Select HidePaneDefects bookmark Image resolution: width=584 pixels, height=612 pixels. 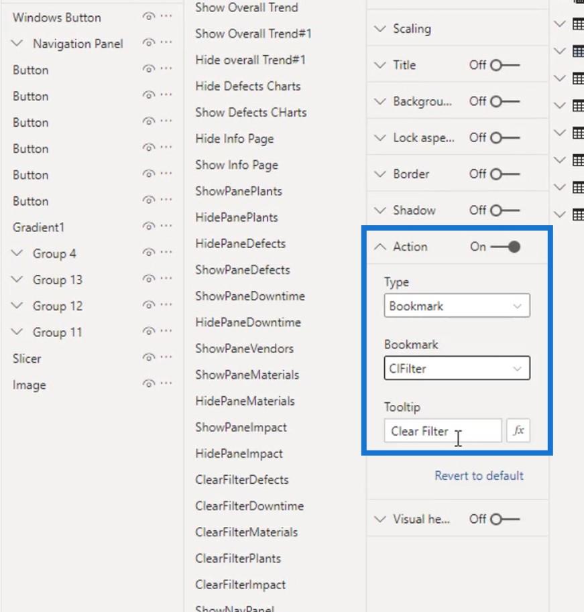[x=241, y=243]
